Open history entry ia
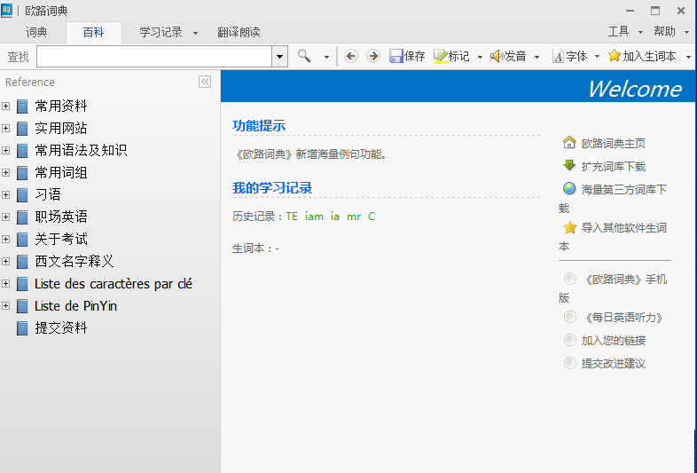Image resolution: width=697 pixels, height=473 pixels. pos(334,217)
